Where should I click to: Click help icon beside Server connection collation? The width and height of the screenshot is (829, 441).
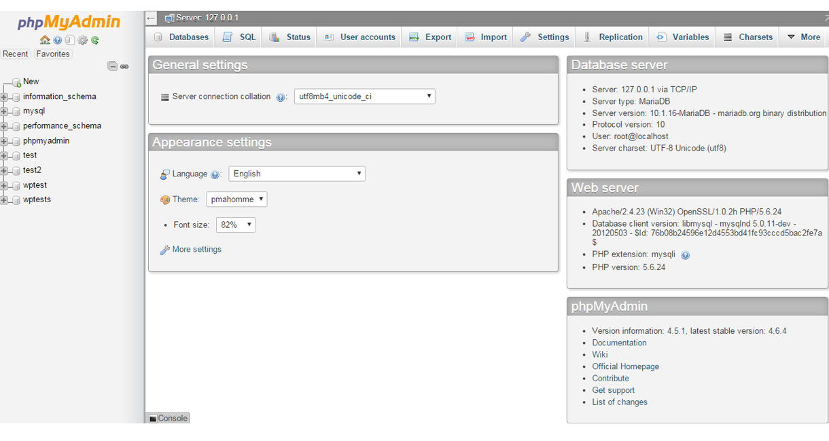click(281, 97)
